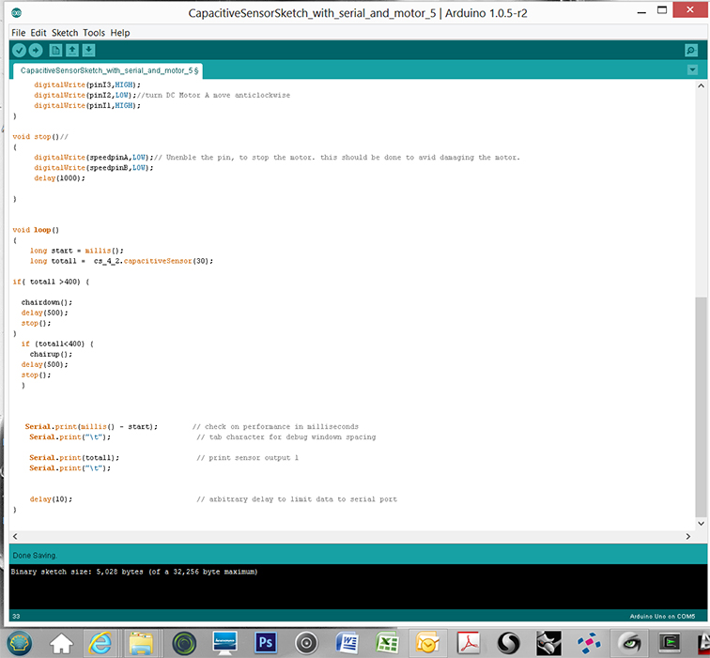Click the 'void loop()' code line

(x=36, y=230)
